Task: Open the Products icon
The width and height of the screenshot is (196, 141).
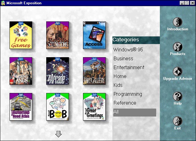Action: (178, 47)
